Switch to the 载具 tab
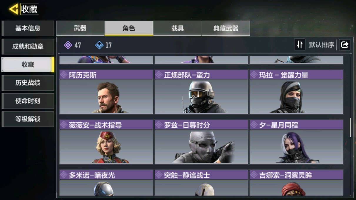Screen dimensions: 356x200 tap(178, 28)
